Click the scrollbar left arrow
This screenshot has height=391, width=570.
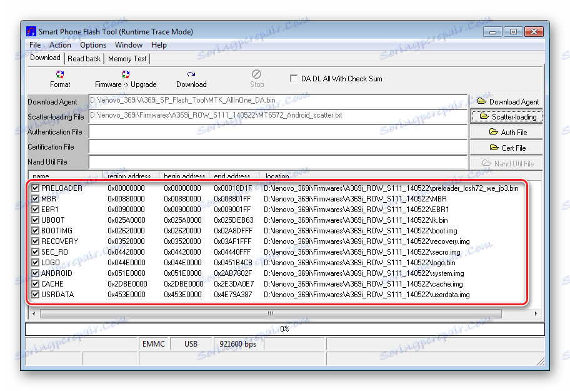tap(34, 313)
